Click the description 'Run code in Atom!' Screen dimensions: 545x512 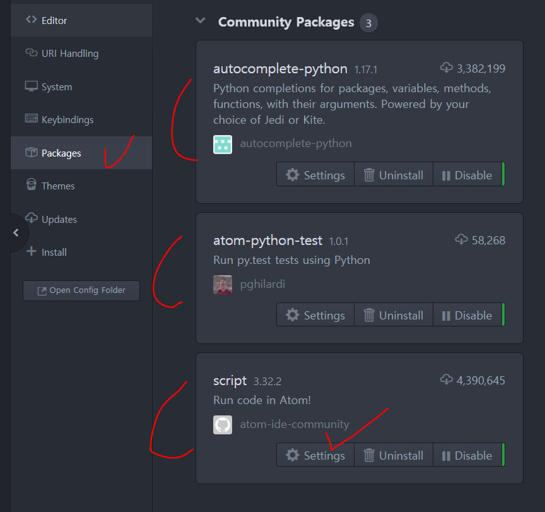(x=262, y=400)
